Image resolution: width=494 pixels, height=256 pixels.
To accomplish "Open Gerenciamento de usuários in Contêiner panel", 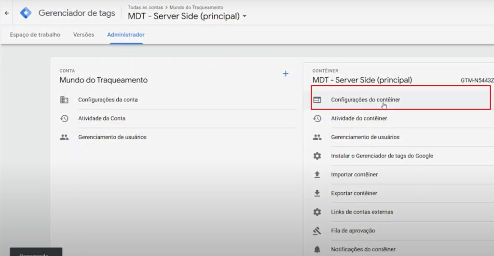I will (x=365, y=137).
